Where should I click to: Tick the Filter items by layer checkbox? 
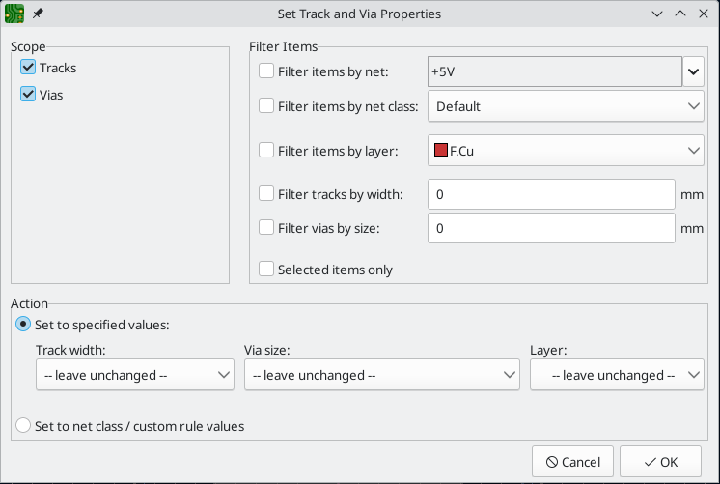coord(266,150)
